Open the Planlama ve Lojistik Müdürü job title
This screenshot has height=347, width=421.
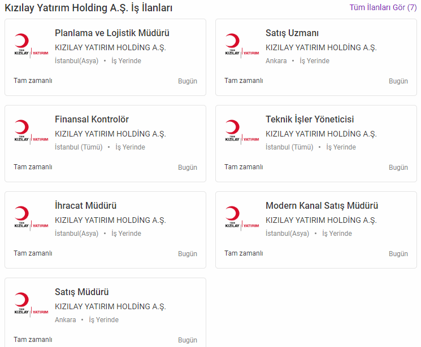(112, 33)
